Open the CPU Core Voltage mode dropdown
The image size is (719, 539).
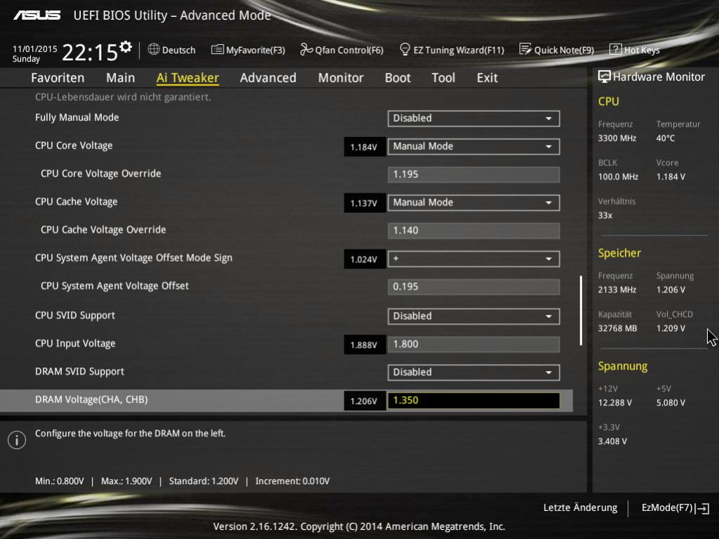coord(473,147)
